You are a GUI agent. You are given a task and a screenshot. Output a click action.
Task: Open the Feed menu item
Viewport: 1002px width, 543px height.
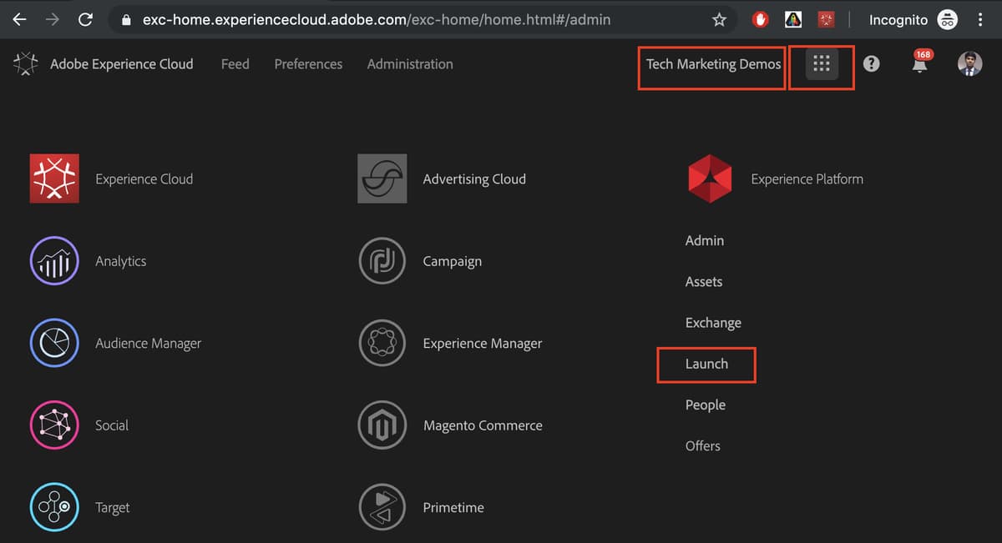[235, 63]
